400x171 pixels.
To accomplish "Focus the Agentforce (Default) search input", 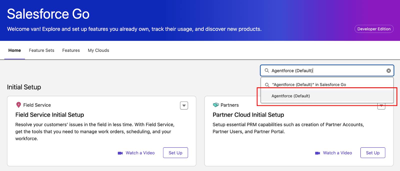I will (327, 71).
